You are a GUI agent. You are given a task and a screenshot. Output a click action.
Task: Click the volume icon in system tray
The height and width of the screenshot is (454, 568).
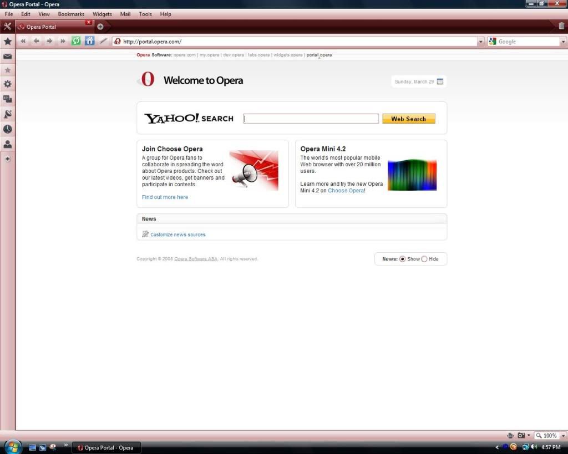click(534, 447)
